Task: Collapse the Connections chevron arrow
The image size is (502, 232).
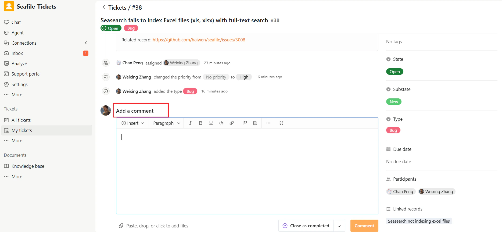Action: 86,43
